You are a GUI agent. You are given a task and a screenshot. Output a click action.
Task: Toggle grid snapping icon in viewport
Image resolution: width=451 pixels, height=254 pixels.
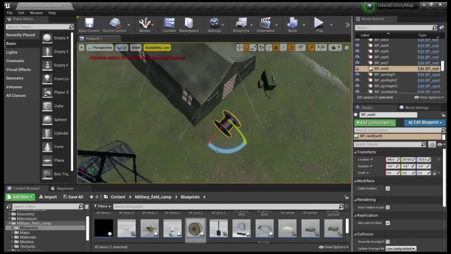276,47
